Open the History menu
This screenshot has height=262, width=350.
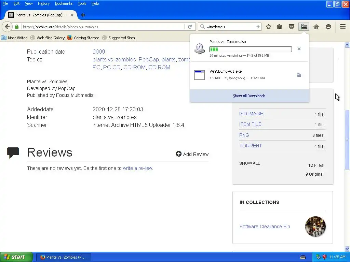[x=44, y=3]
